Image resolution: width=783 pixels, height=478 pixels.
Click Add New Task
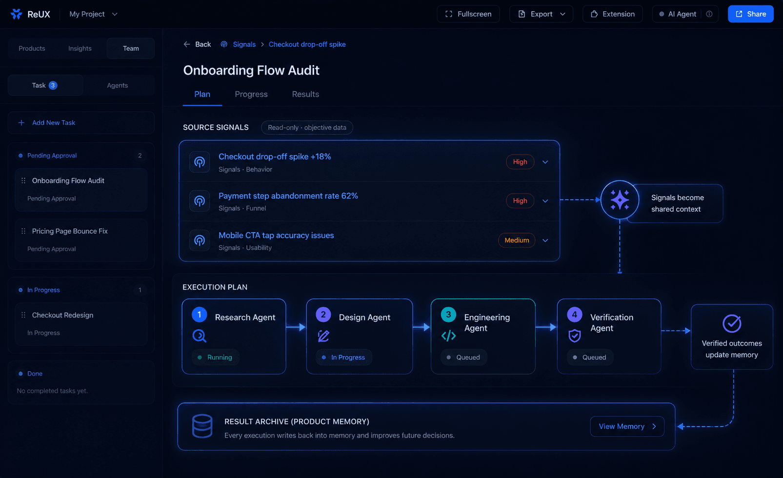click(x=81, y=123)
